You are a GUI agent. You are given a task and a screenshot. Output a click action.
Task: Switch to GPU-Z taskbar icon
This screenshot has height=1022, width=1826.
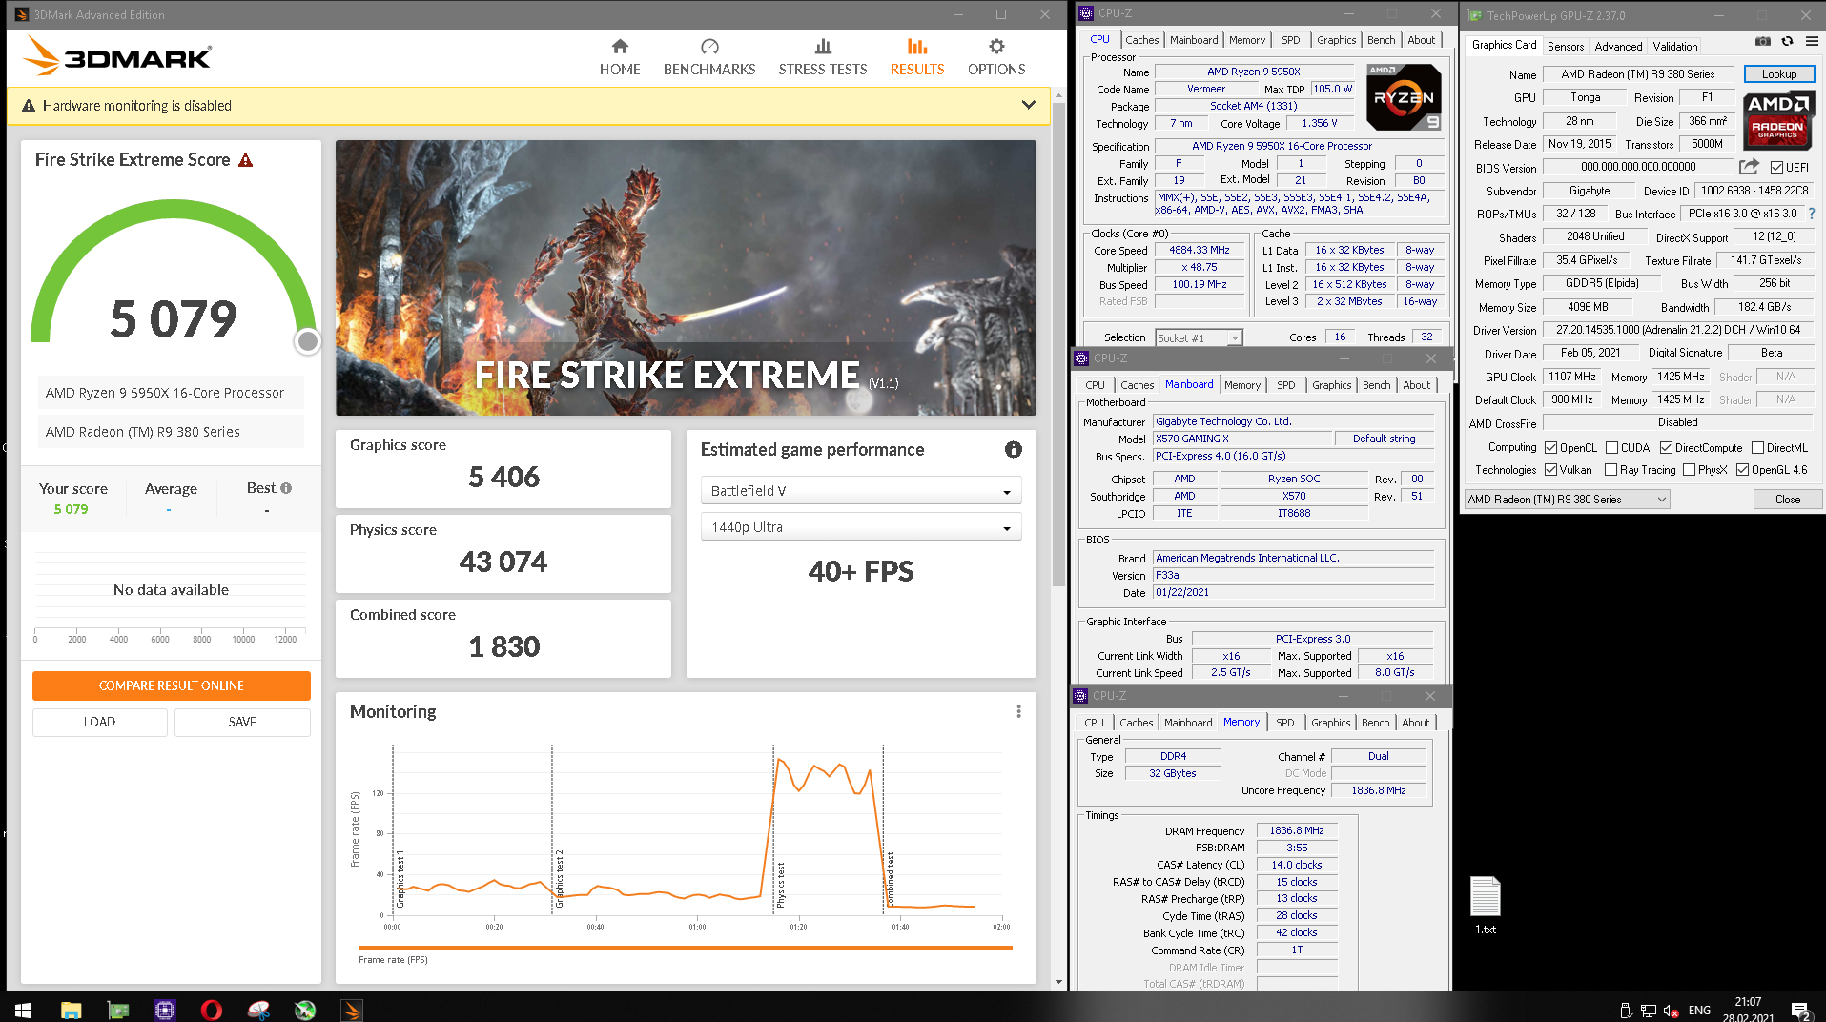[118, 1010]
